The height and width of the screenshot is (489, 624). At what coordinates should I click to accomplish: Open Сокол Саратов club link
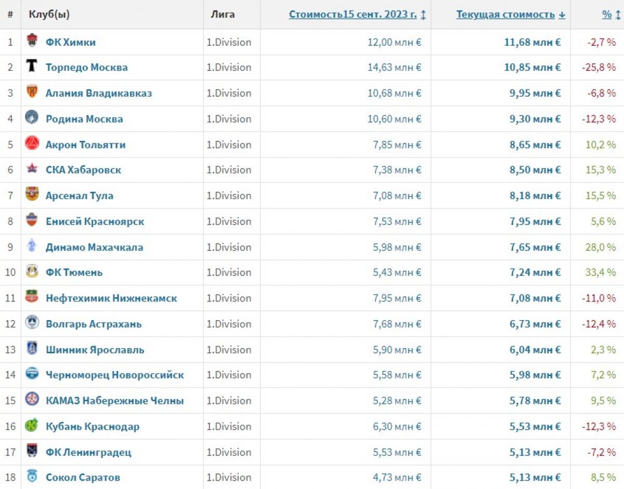pyautogui.click(x=83, y=477)
